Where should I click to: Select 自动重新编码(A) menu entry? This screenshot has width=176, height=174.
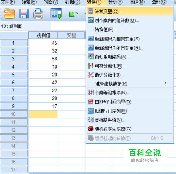click(x=130, y=57)
